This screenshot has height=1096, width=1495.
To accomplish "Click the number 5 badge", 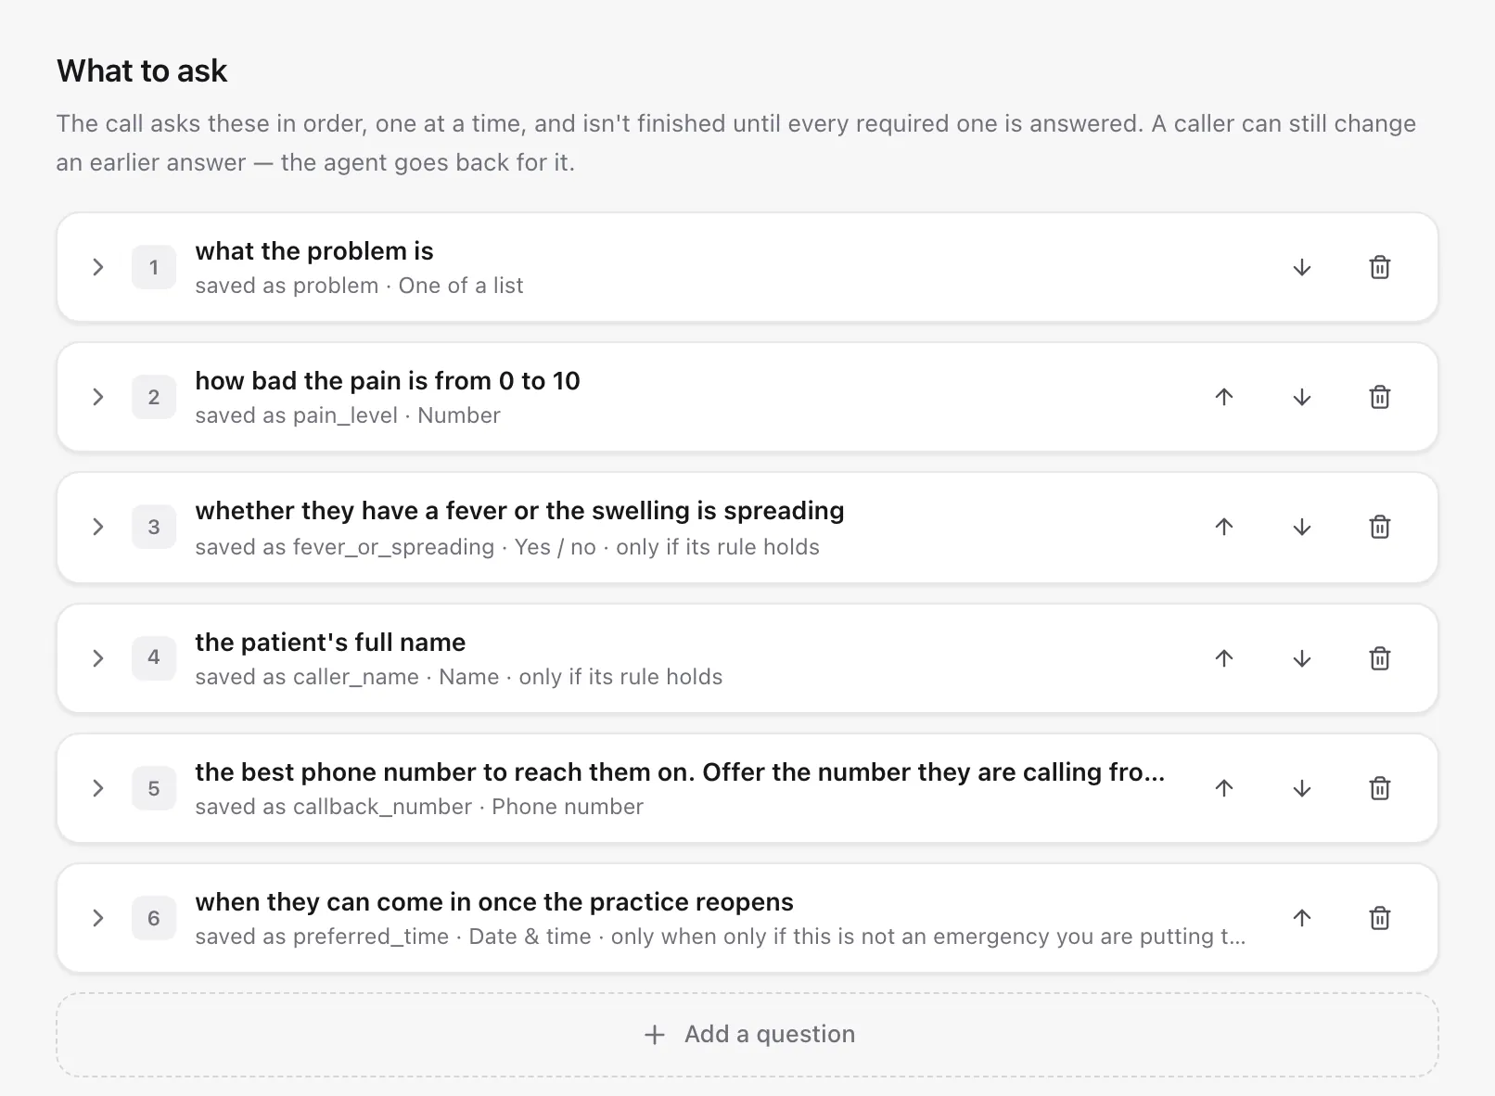I will pos(154,788).
